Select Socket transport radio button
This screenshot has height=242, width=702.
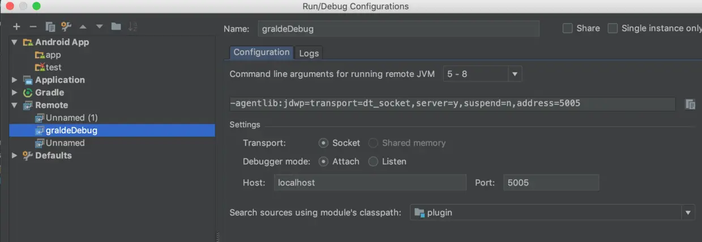pos(323,143)
